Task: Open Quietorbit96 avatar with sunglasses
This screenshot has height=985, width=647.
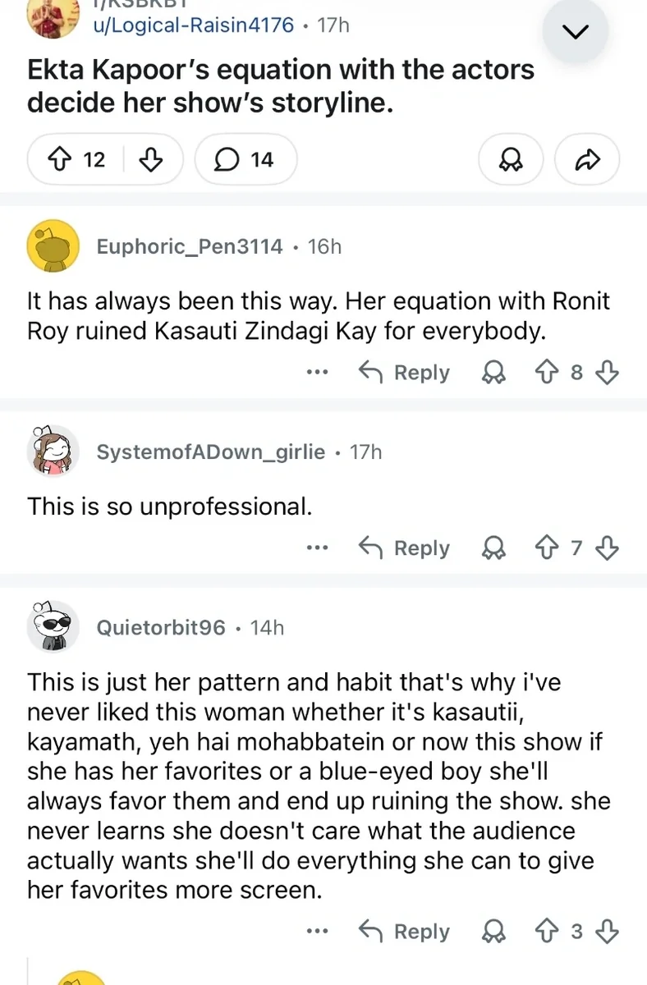Action: click(53, 627)
